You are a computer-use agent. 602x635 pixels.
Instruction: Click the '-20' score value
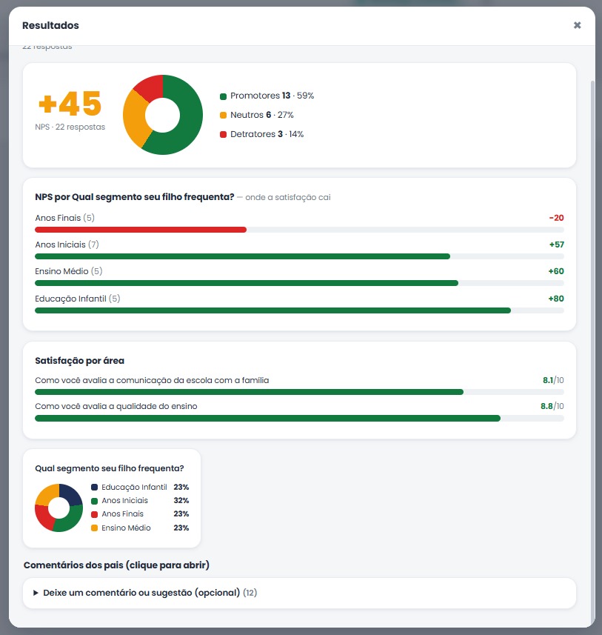coord(556,218)
